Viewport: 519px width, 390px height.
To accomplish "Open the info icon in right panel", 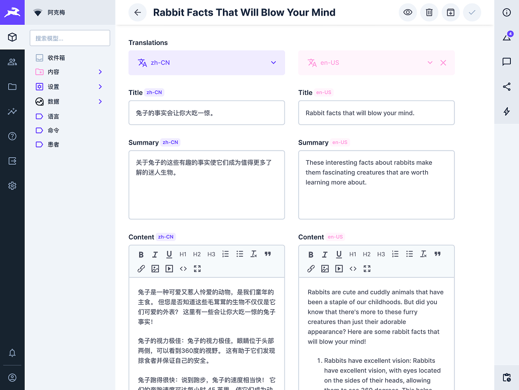I will click(x=507, y=13).
